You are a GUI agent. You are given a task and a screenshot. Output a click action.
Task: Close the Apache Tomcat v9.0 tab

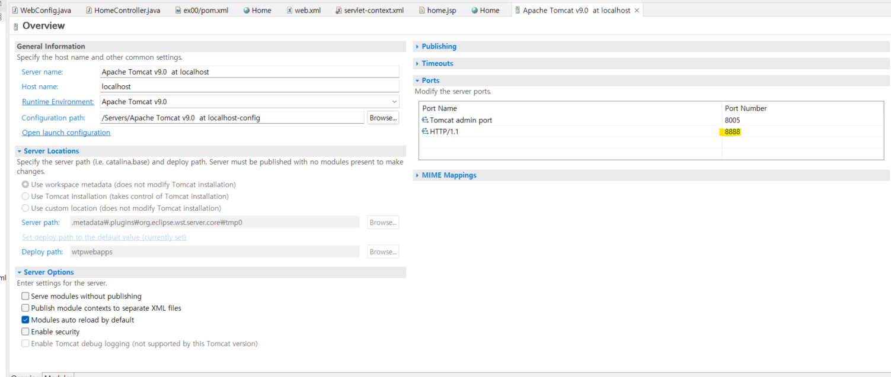click(637, 11)
